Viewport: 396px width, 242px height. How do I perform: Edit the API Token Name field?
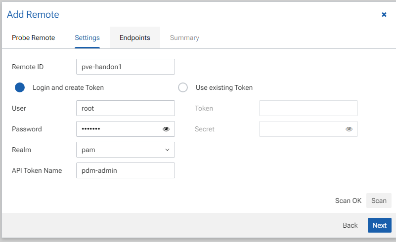click(x=126, y=170)
